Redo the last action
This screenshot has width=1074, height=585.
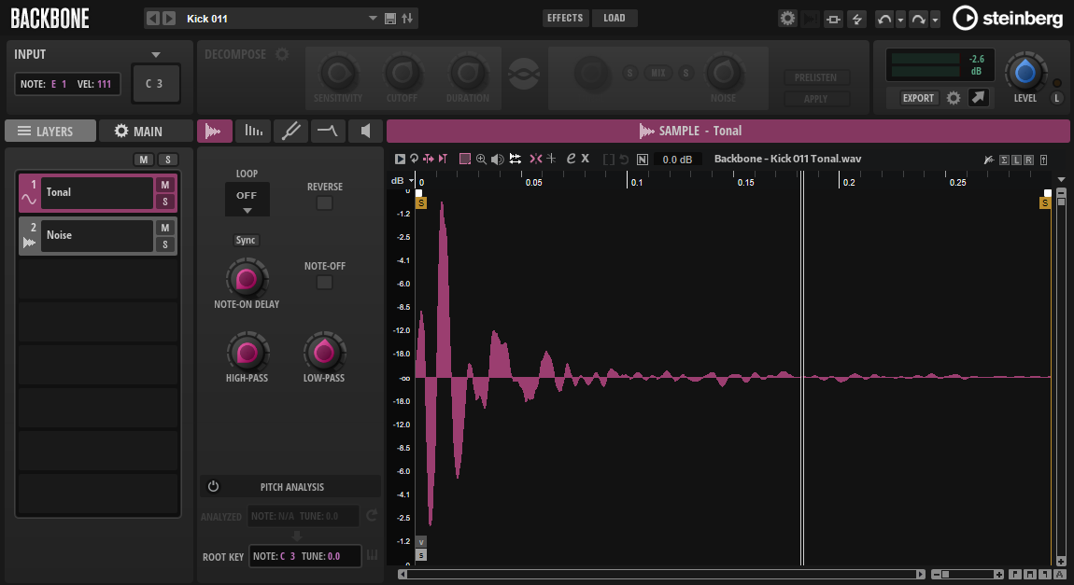(x=919, y=20)
